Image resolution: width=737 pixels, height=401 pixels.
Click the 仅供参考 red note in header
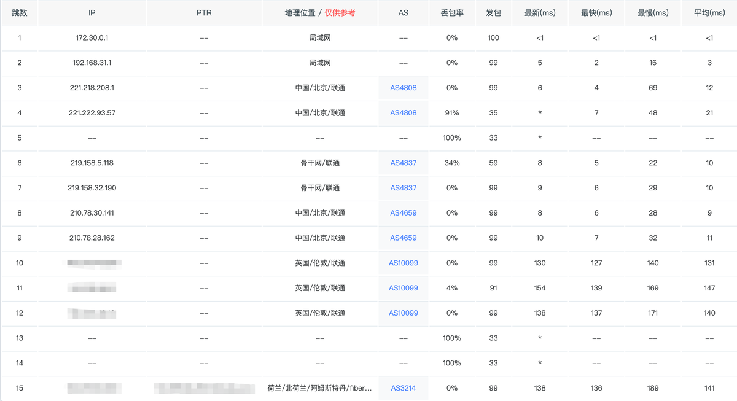[x=340, y=13]
